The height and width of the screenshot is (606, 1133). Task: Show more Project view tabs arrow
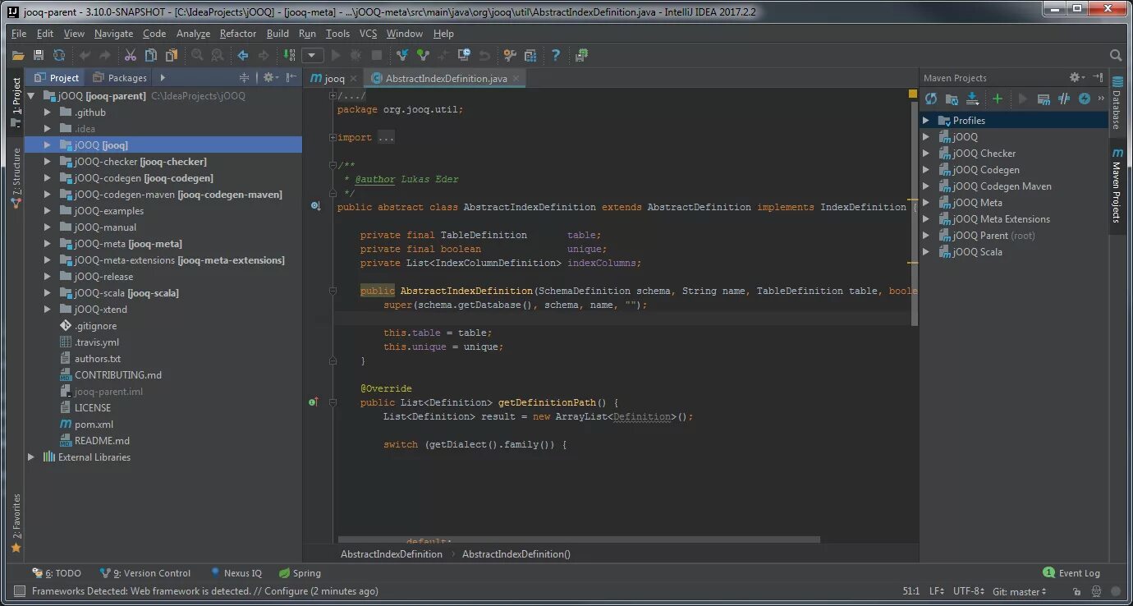pyautogui.click(x=163, y=78)
